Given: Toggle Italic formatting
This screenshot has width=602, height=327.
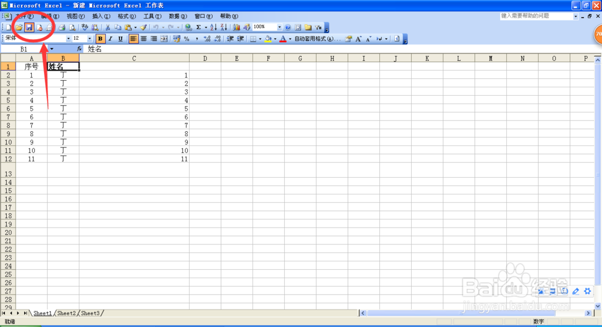Looking at the screenshot, I should 111,39.
